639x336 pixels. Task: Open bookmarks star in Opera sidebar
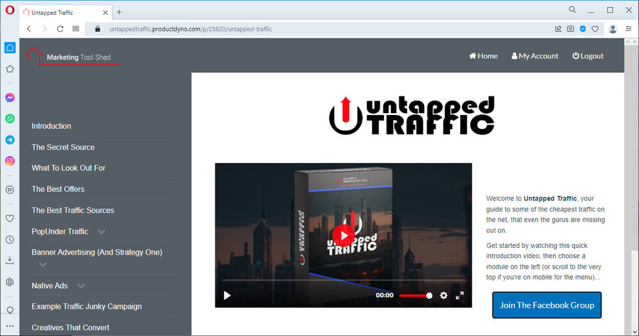click(x=10, y=69)
